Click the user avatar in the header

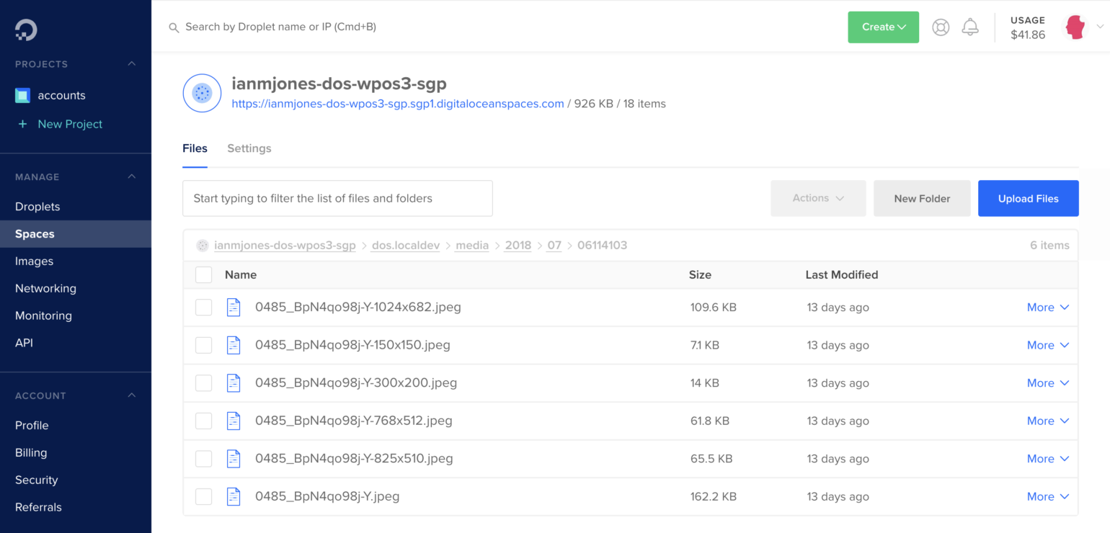1075,27
